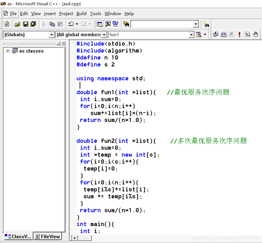Click the horizontal scrollbar thumb
Screen dimensions: 262x243
click(x=85, y=238)
